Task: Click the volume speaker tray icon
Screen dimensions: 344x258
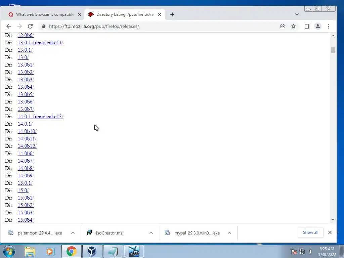Action: click(310, 252)
